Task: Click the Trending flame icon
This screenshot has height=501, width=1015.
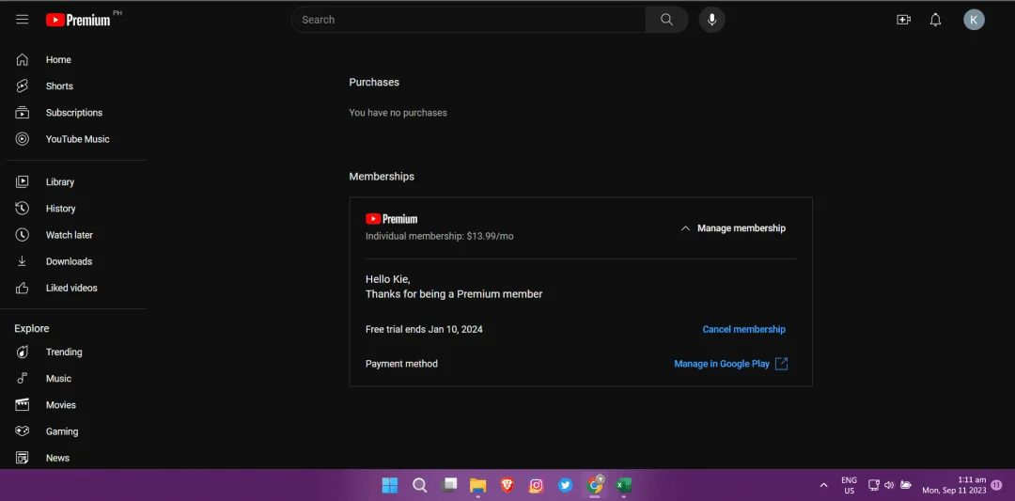Action: (x=22, y=352)
